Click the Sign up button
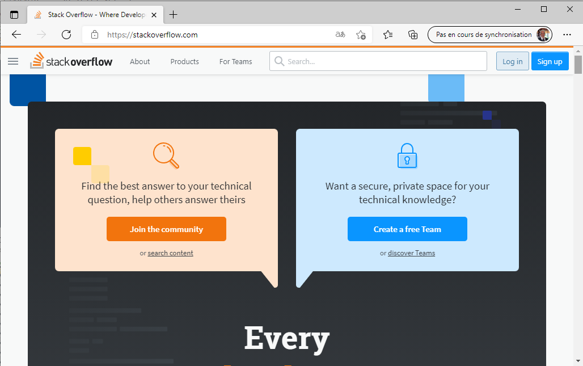The height and width of the screenshot is (366, 583). click(x=550, y=61)
